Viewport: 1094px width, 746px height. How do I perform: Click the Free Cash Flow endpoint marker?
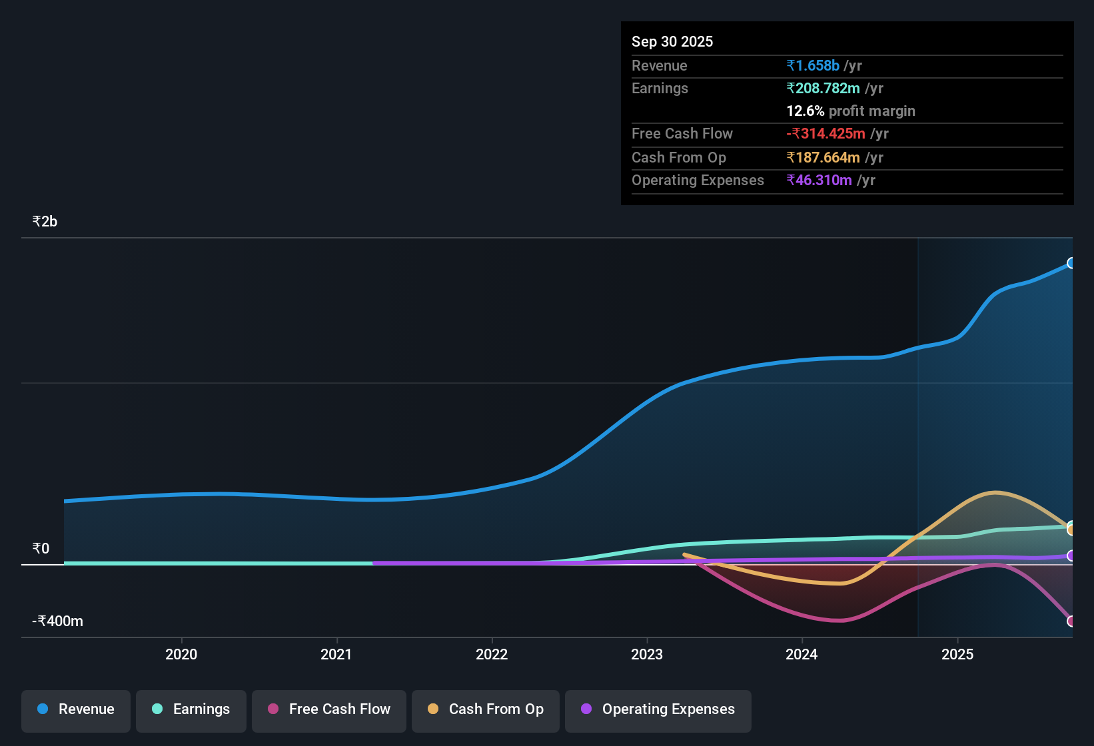pos(1071,621)
